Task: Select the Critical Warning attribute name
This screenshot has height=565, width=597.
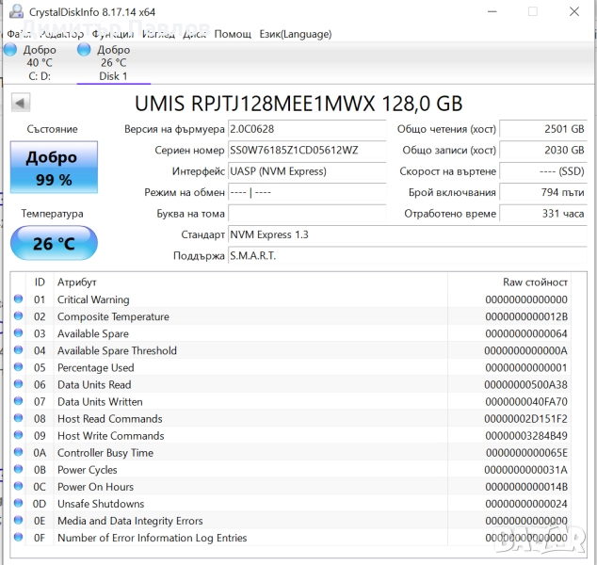Action: click(x=93, y=299)
